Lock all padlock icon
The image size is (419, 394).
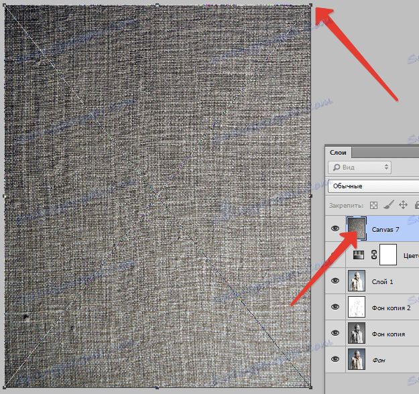pos(416,205)
